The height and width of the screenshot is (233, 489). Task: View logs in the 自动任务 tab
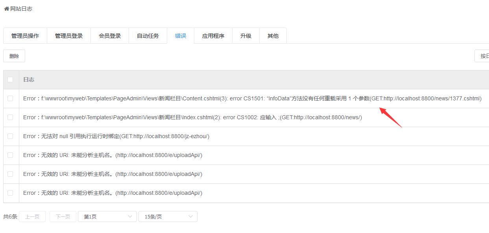point(148,35)
